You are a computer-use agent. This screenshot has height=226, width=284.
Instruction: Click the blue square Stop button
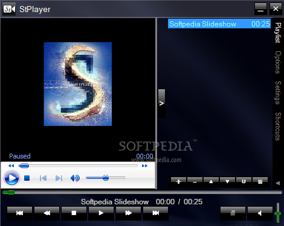point(27,178)
